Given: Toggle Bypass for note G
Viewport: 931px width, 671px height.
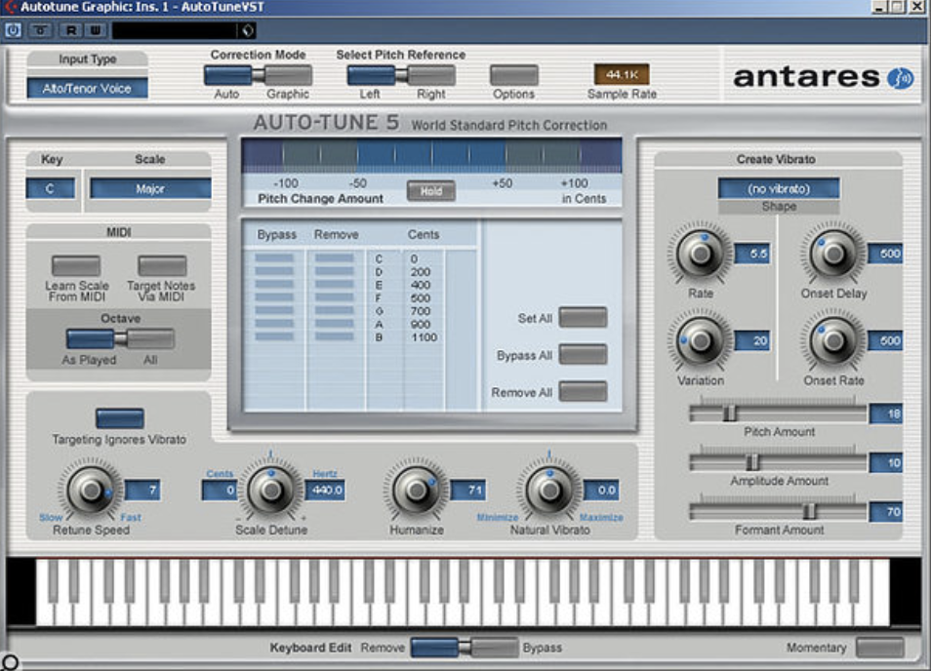Looking at the screenshot, I should 274,310.
